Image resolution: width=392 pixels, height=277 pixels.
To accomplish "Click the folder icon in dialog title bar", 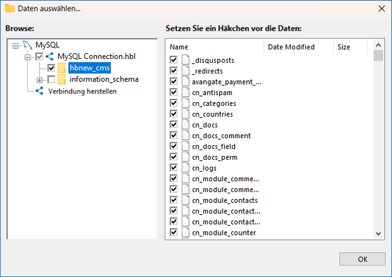I will click(9, 8).
